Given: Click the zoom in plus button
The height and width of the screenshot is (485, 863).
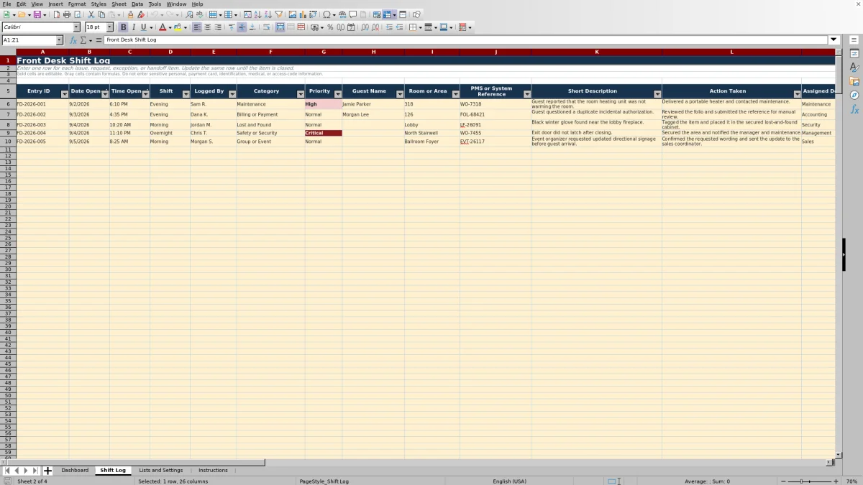Looking at the screenshot, I should click(x=836, y=481).
